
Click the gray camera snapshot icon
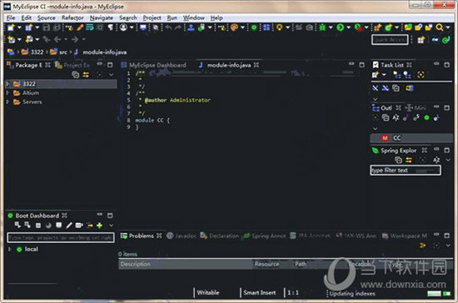coord(309,27)
